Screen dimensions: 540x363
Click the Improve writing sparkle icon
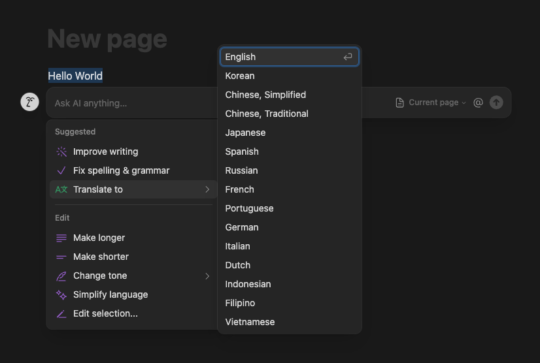point(61,151)
